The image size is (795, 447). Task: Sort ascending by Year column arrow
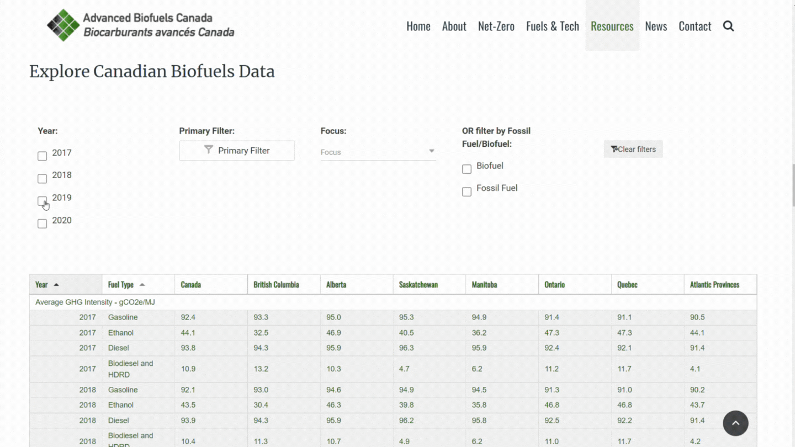[x=56, y=285]
